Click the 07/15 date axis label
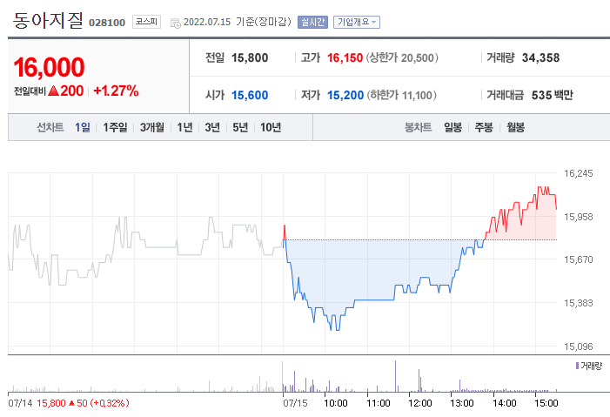The height and width of the screenshot is (417, 610). point(295,403)
